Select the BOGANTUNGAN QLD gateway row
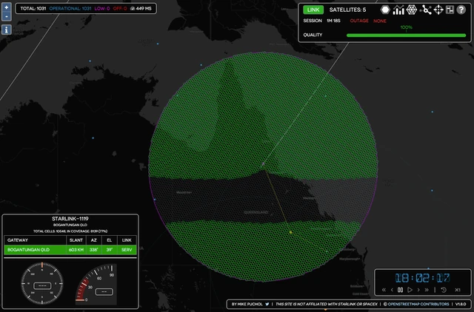 tap(70, 250)
